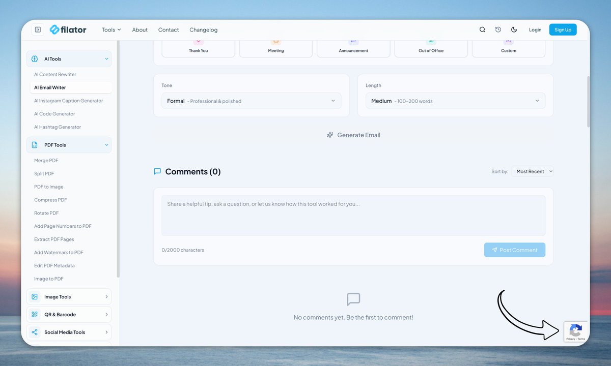Image resolution: width=611 pixels, height=366 pixels.
Task: Open the Extract PDF Pages tool
Action: (54, 239)
